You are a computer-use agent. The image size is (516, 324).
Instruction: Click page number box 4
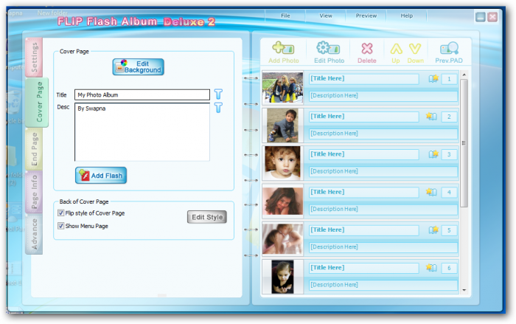pos(449,192)
